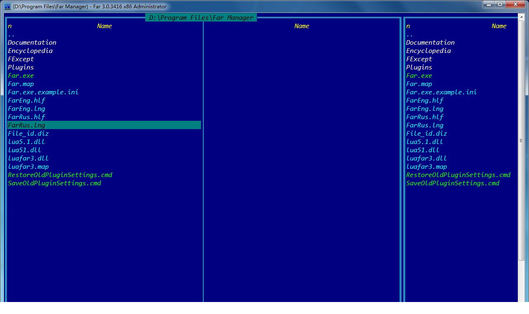
Task: Select 'luafar3.dll' in right panel
Action: (x=426, y=158)
